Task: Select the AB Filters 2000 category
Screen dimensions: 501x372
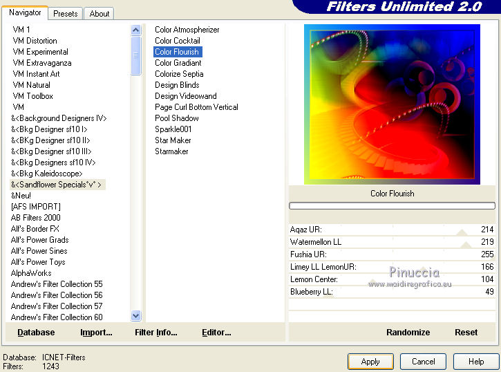Action: click(35, 218)
